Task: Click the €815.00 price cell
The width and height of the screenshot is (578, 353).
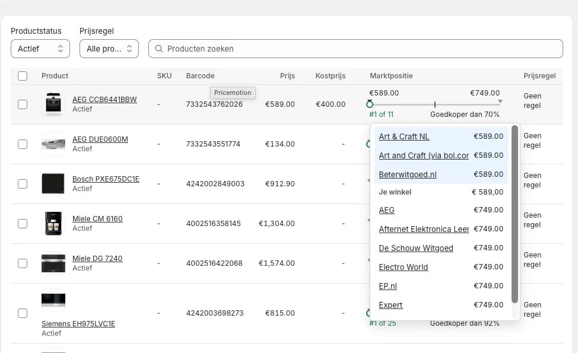Action: (x=280, y=313)
